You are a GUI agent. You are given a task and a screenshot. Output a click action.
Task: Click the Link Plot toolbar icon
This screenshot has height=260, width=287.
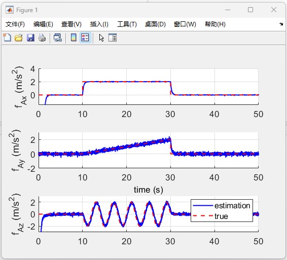(58, 38)
